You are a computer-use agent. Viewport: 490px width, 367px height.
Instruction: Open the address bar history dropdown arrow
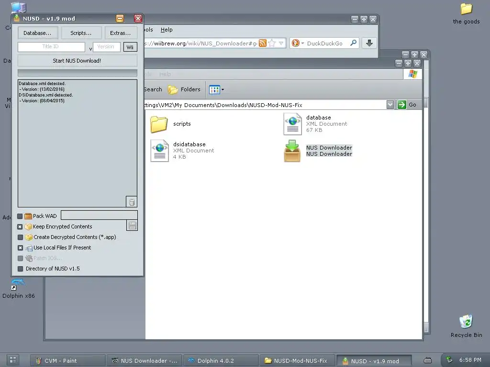coord(281,43)
